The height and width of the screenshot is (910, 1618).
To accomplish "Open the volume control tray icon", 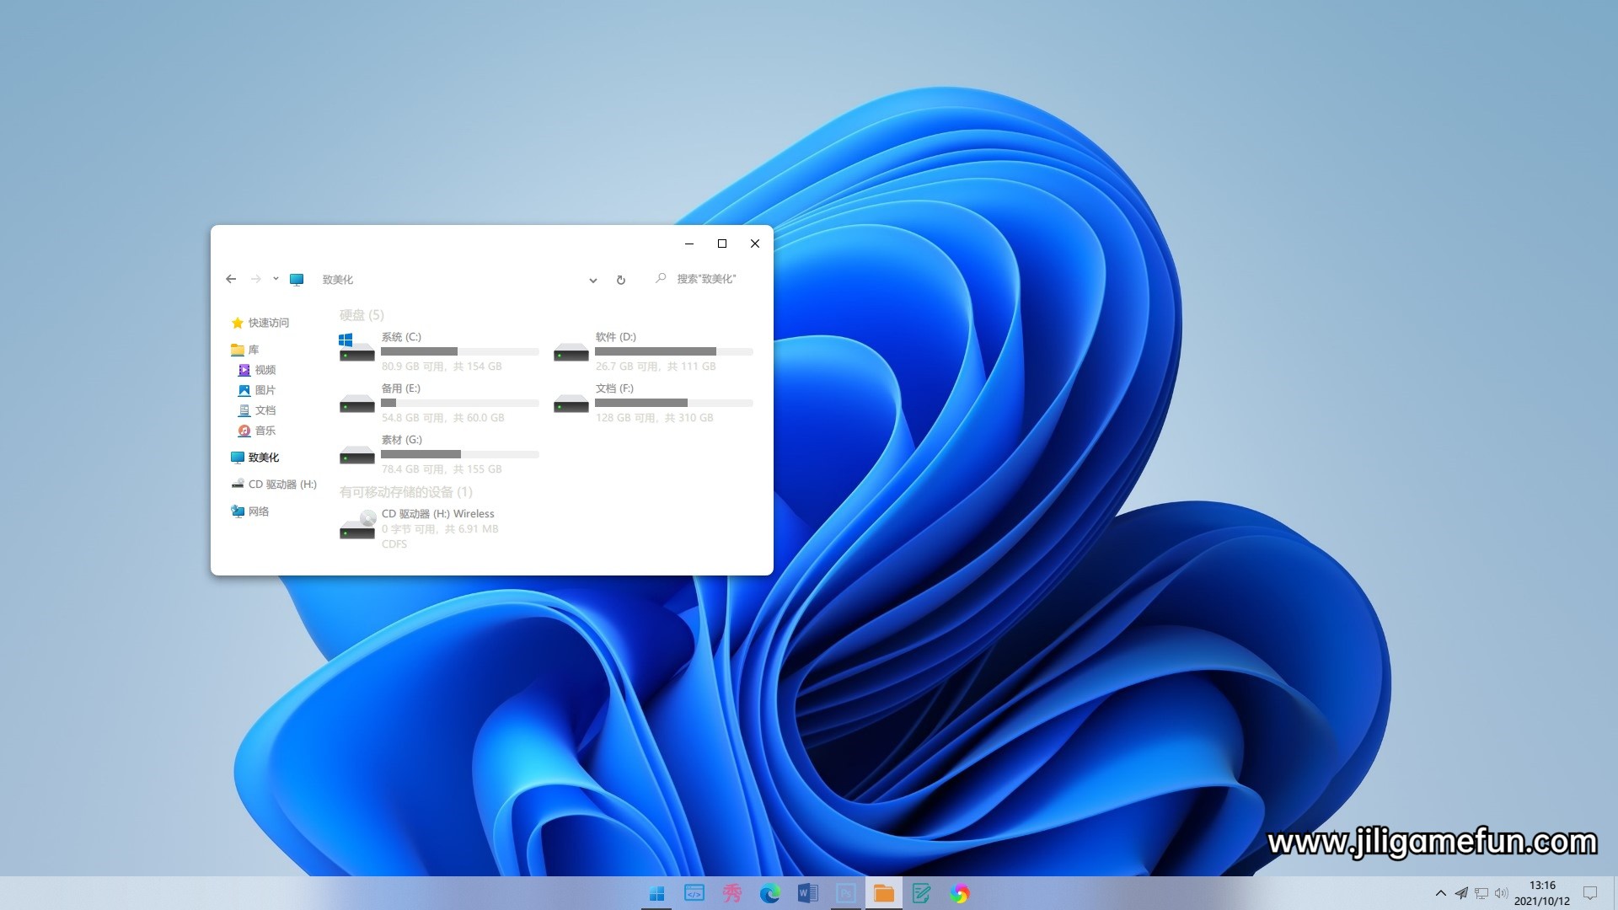I will pos(1502,893).
